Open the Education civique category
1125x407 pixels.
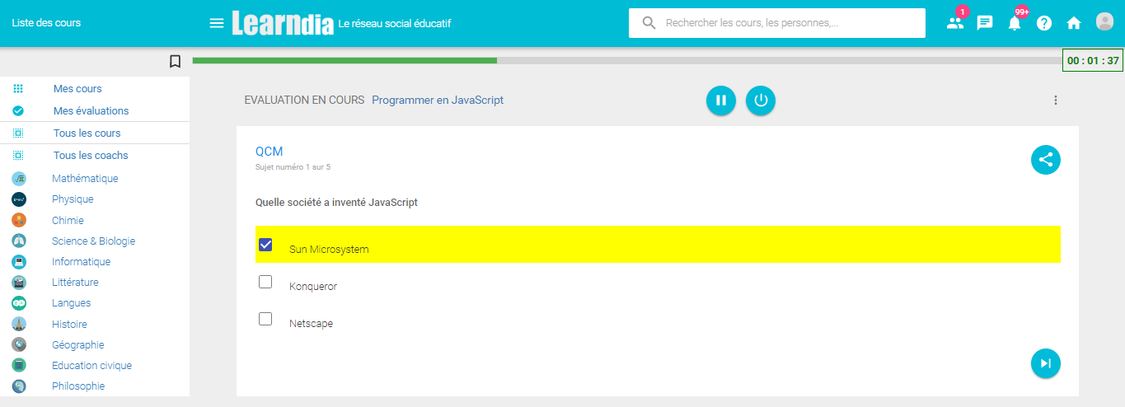91,365
